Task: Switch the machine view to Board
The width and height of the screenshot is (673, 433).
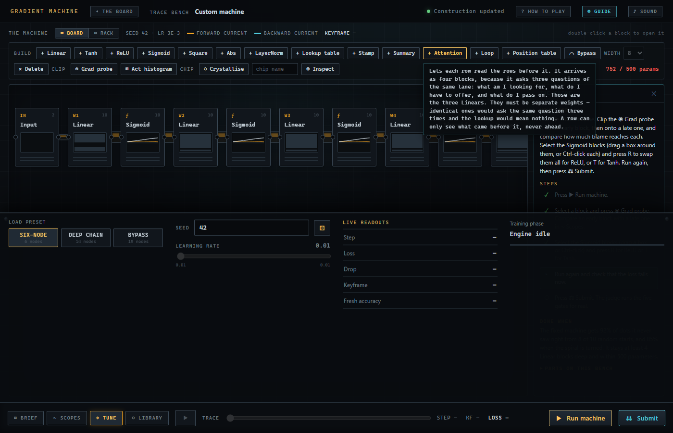Action: point(72,33)
